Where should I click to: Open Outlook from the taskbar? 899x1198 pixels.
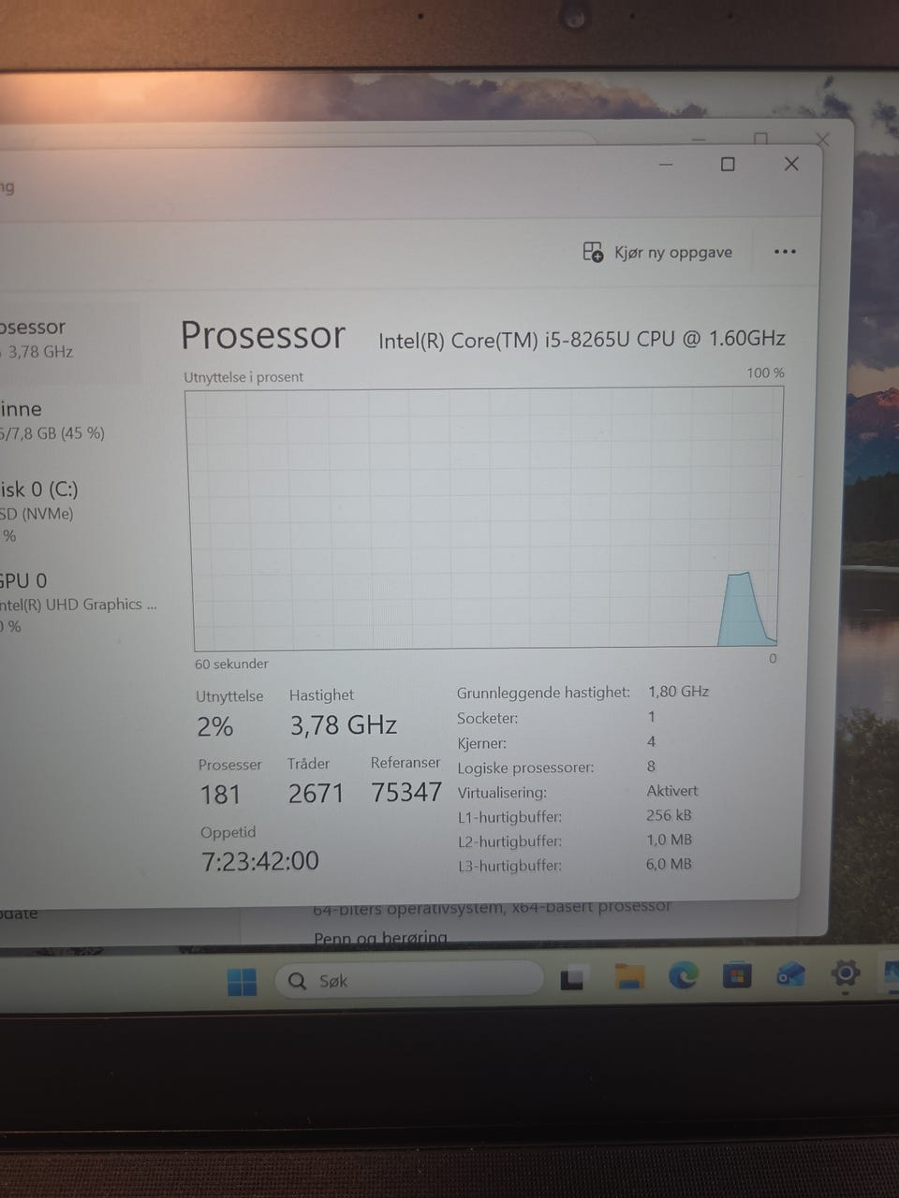[x=791, y=976]
